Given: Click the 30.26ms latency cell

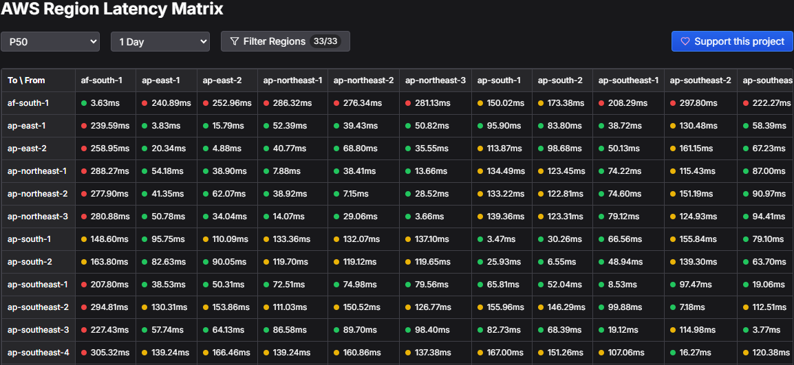Looking at the screenshot, I should tap(563, 239).
